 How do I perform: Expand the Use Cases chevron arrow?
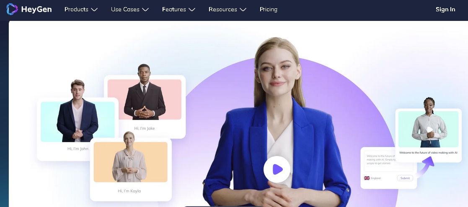[x=145, y=10]
